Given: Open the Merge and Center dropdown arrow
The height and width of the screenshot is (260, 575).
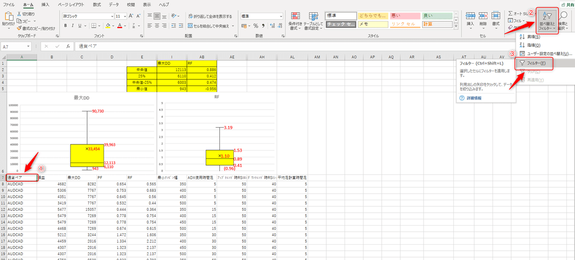Looking at the screenshot, I should 233,26.
